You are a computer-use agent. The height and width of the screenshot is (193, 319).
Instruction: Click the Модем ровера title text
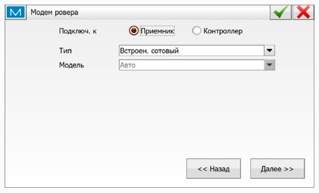[x=54, y=13]
